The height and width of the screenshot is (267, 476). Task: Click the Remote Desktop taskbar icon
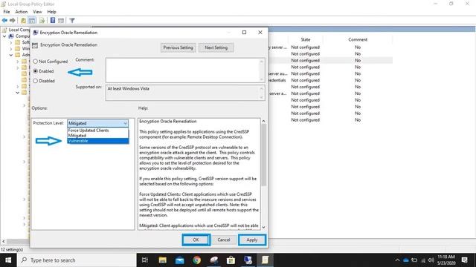tap(248, 260)
